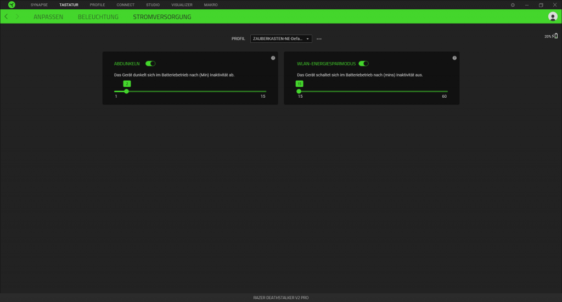This screenshot has width=562, height=302.
Task: Minimize the Razer Synapse window
Action: [526, 5]
